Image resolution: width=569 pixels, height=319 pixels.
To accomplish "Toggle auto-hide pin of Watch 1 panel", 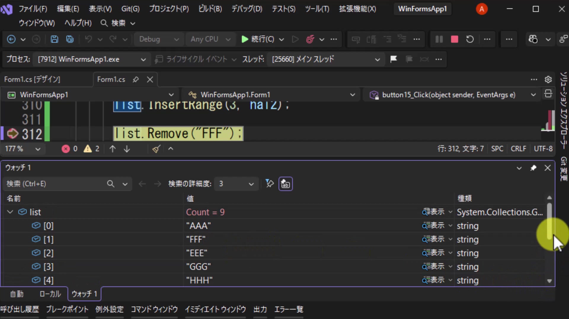I will 533,168.
